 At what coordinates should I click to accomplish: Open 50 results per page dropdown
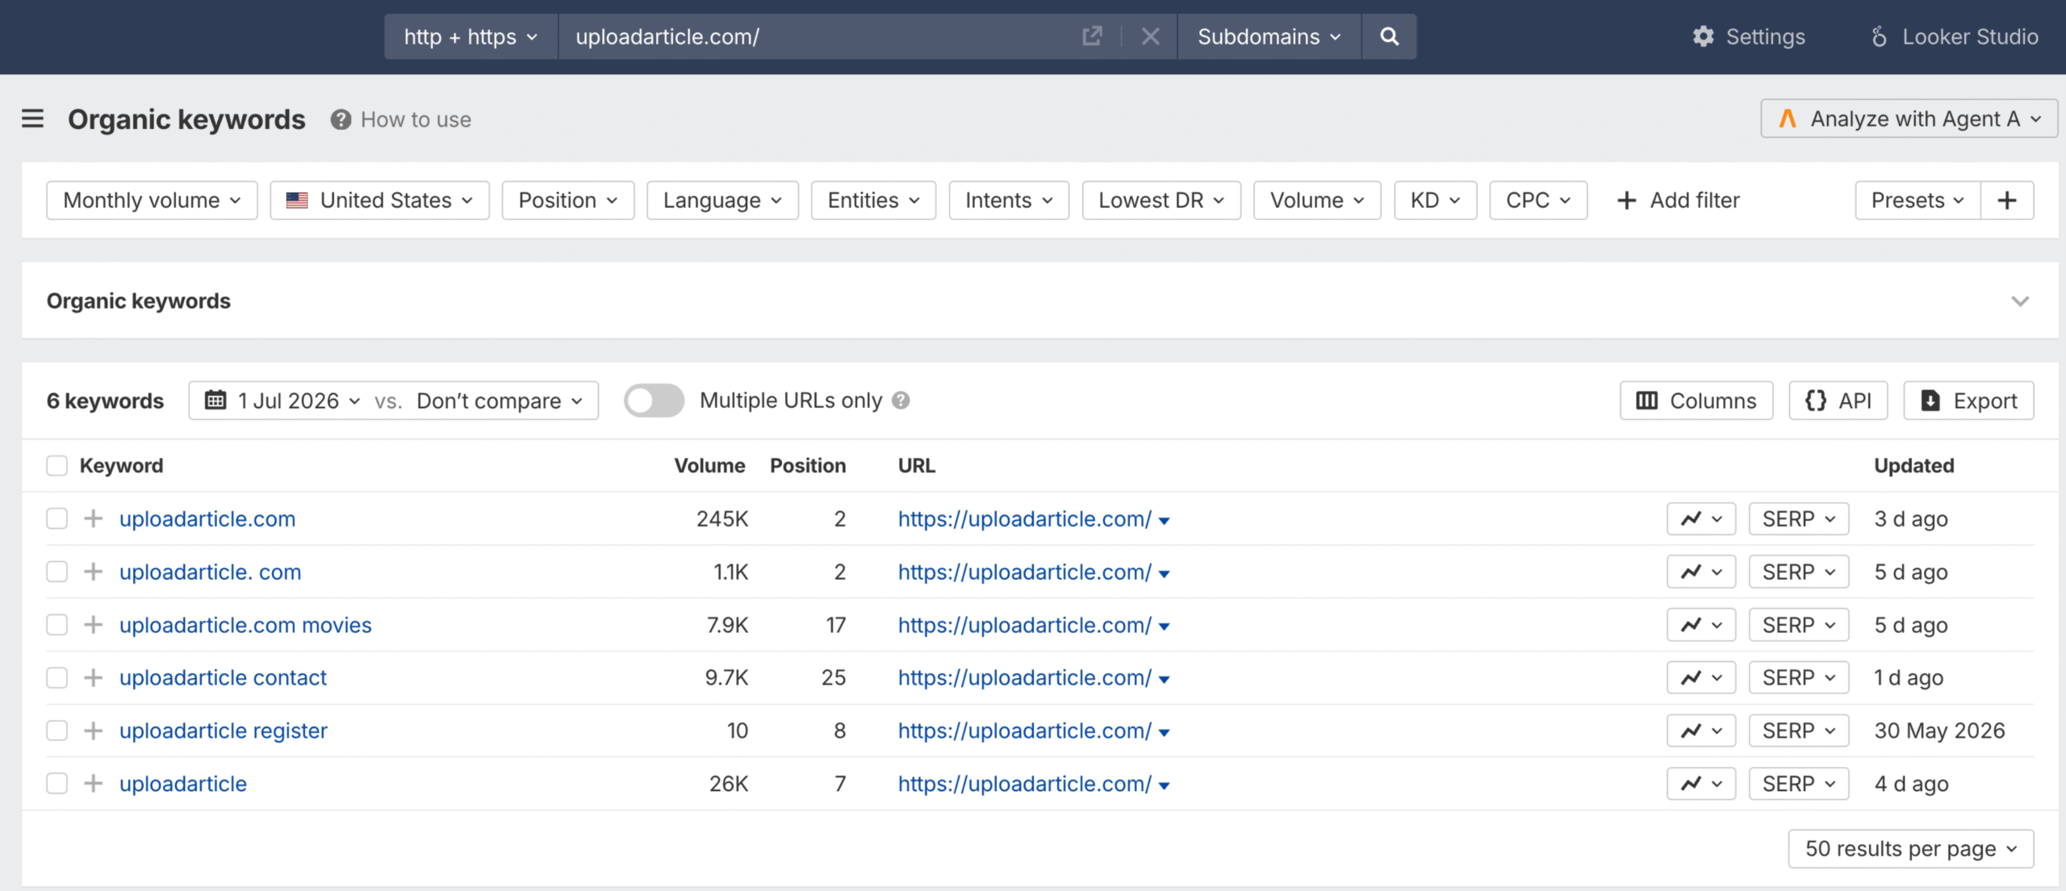1910,849
